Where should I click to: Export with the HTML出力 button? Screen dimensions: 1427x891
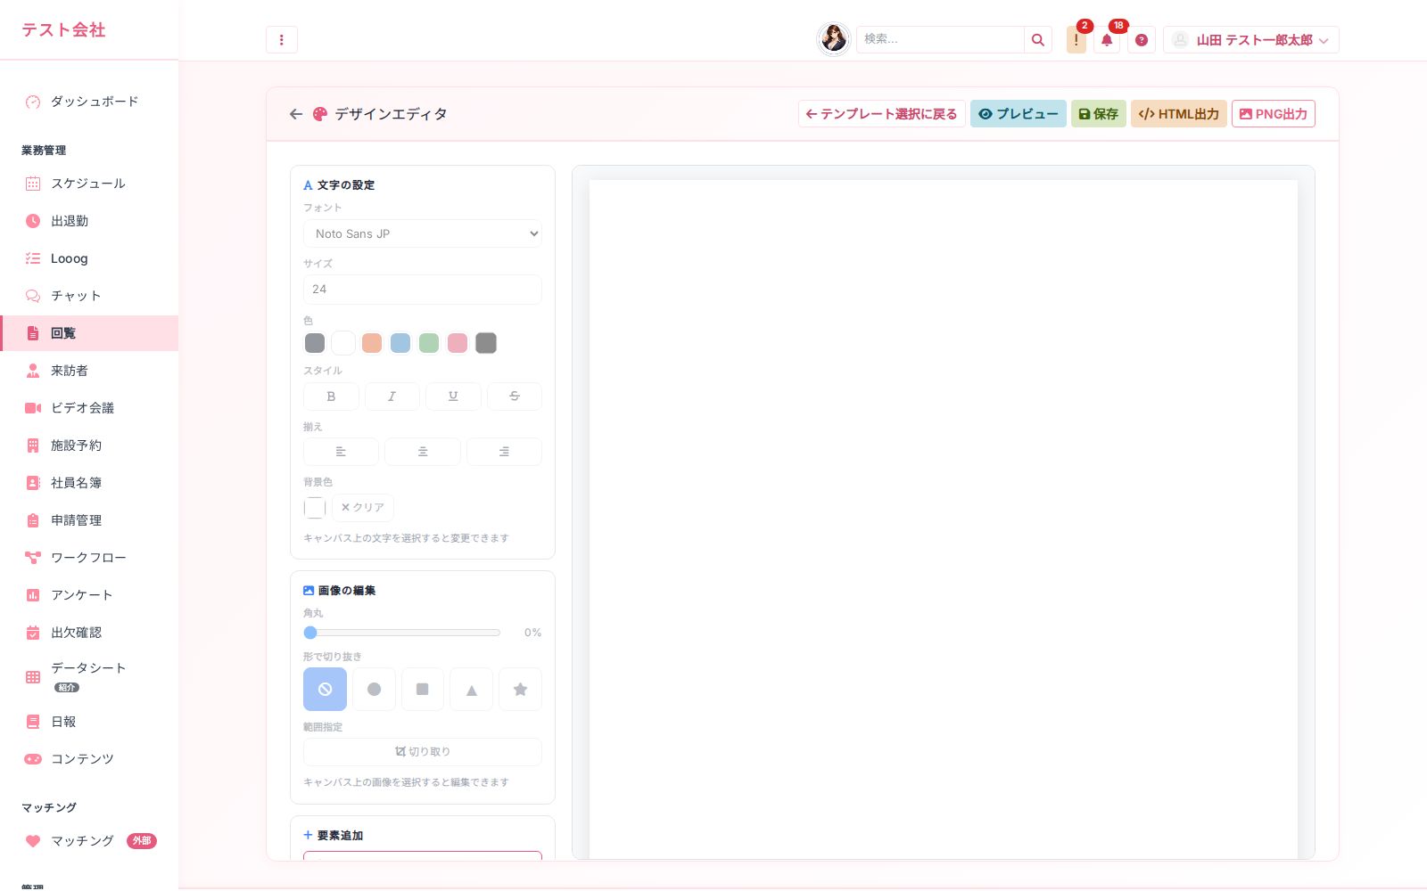pyautogui.click(x=1179, y=114)
